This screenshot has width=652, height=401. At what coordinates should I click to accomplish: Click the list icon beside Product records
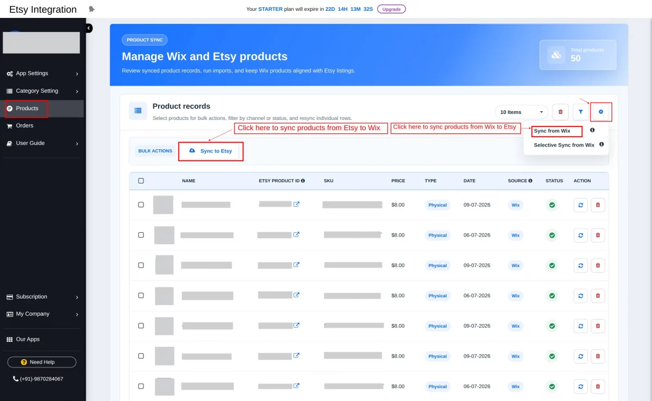(138, 111)
